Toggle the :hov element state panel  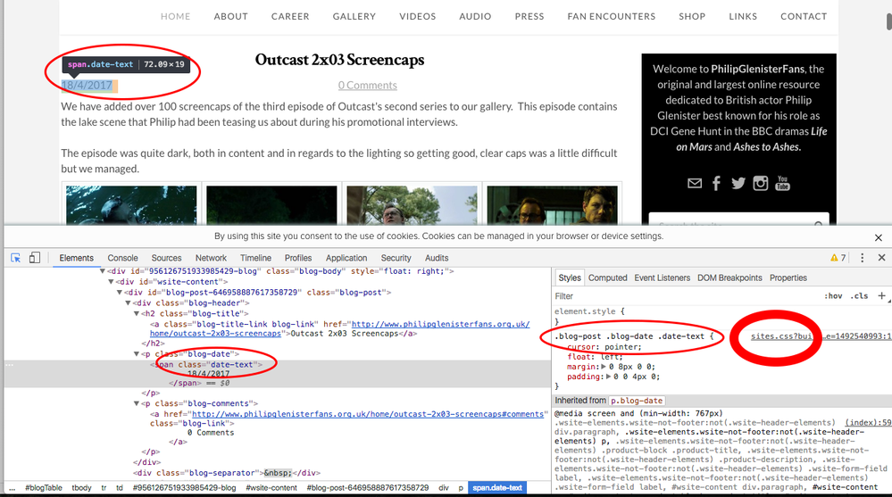(x=833, y=295)
